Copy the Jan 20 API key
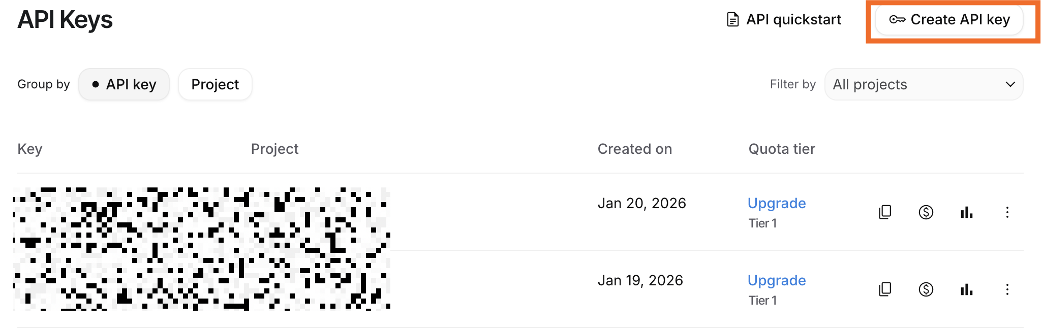This screenshot has width=1043, height=329. (884, 212)
